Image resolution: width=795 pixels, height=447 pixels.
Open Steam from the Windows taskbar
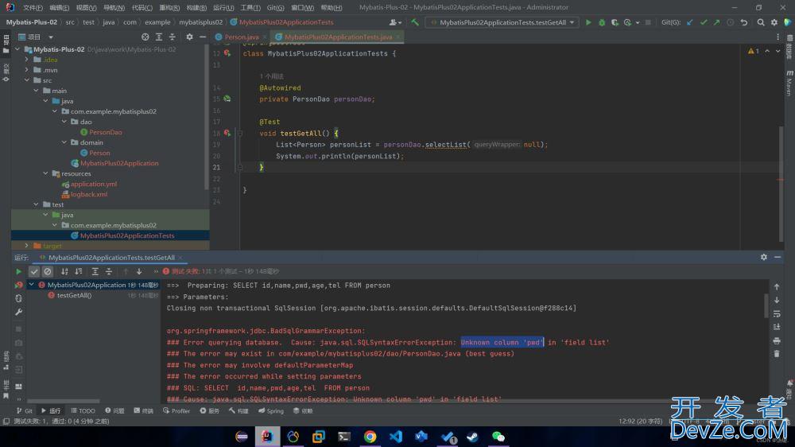pos(472,437)
